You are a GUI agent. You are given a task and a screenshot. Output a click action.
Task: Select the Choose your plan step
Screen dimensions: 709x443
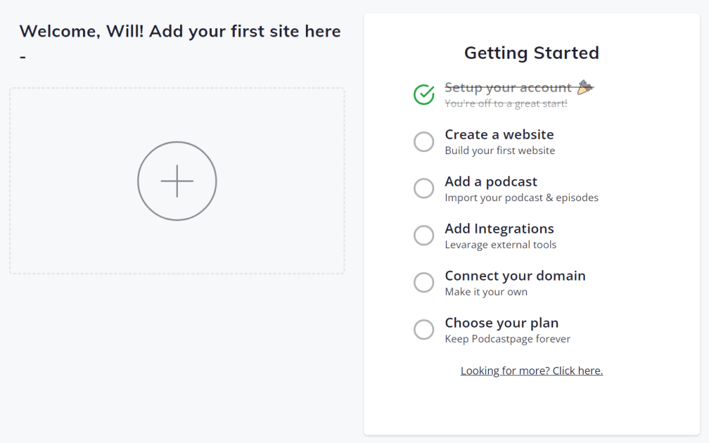pos(501,322)
